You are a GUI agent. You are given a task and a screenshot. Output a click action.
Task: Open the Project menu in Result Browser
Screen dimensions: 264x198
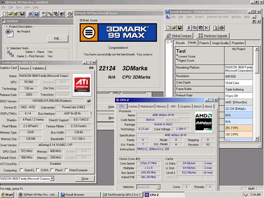point(199,16)
